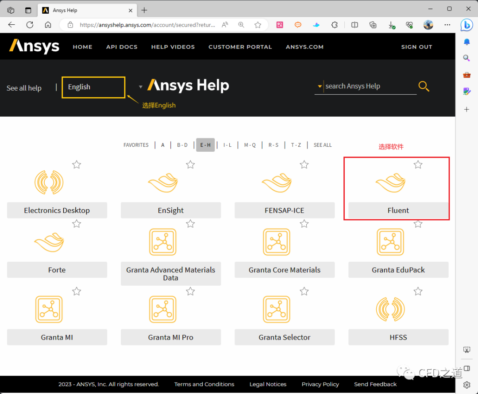Expand the search scope dropdown arrow

point(319,86)
